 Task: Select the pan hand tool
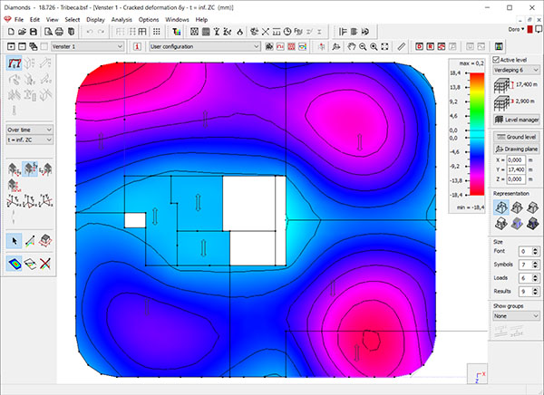pyautogui.click(x=352, y=46)
